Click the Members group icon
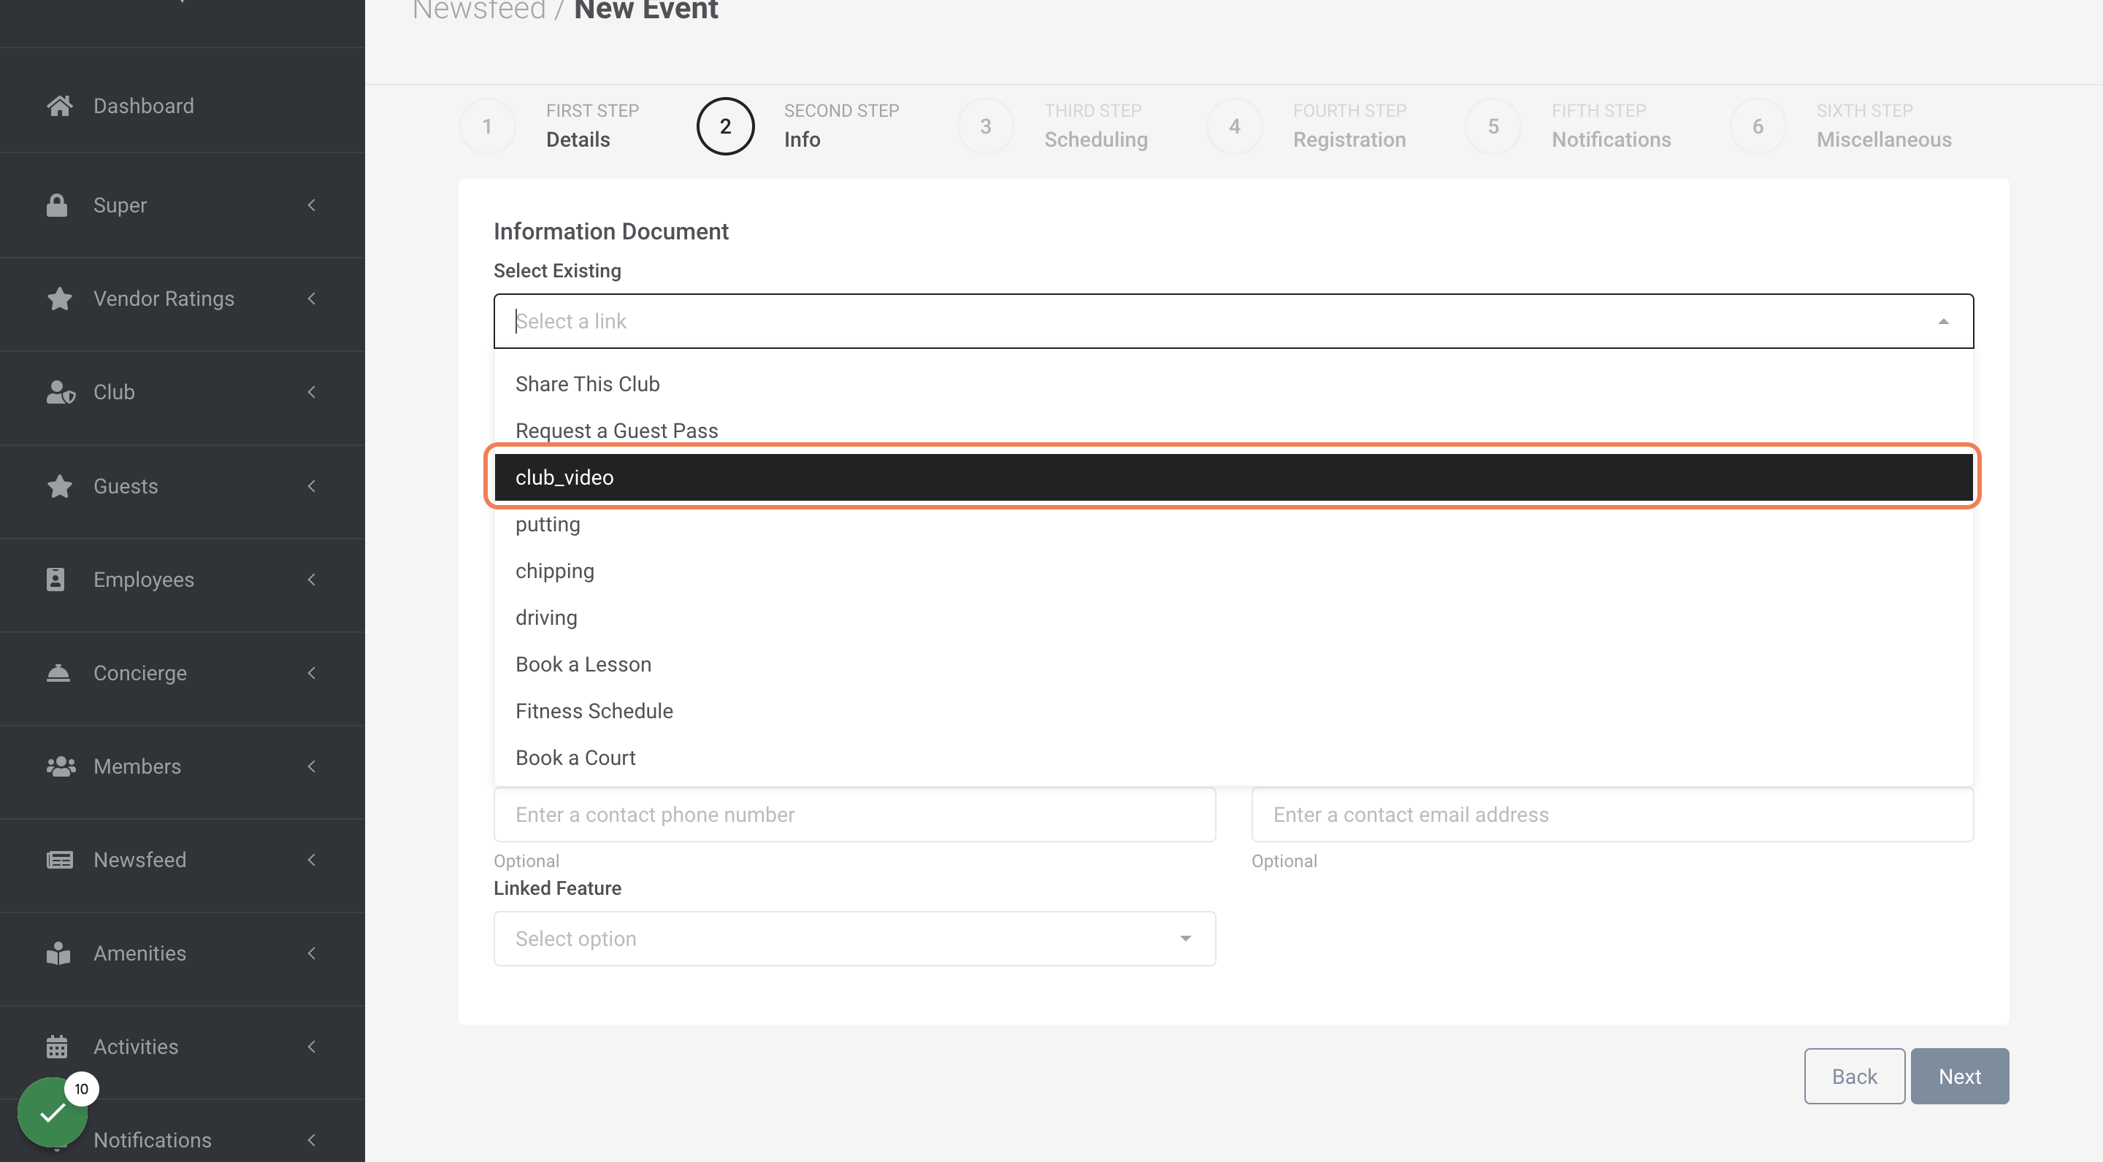This screenshot has width=2103, height=1162. [x=61, y=766]
